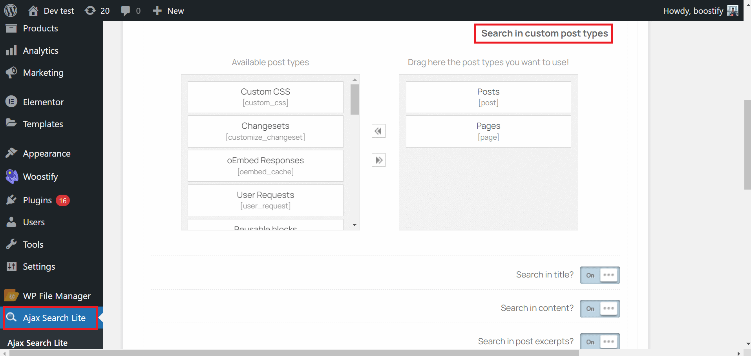
Task: Click the WP File Manager icon
Action: (x=11, y=296)
